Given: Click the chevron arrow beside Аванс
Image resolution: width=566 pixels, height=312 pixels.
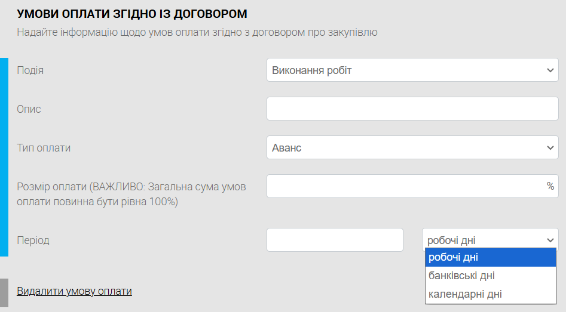Looking at the screenshot, I should click(550, 148).
